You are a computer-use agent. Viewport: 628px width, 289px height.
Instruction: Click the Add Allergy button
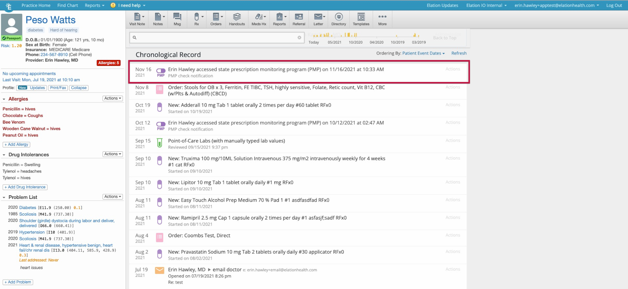16,145
